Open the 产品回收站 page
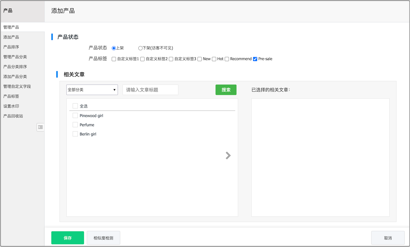Image resolution: width=410 pixels, height=247 pixels. click(13, 116)
